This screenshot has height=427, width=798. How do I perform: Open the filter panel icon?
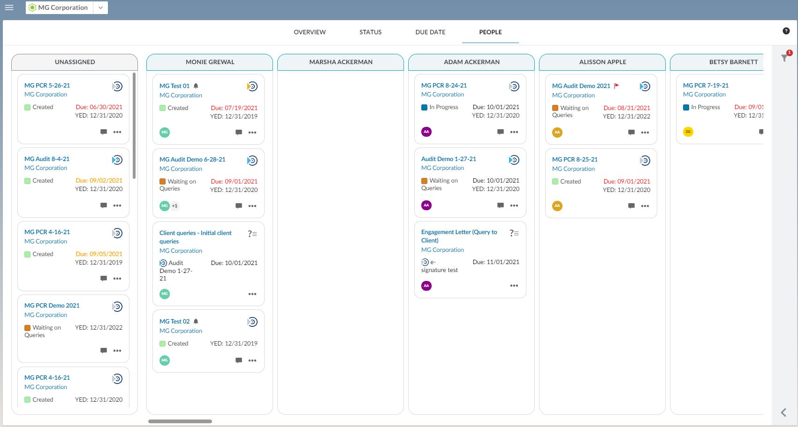click(784, 58)
